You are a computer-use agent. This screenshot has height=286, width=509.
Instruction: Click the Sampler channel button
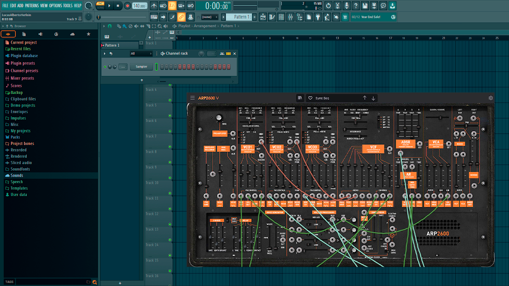pyautogui.click(x=141, y=67)
